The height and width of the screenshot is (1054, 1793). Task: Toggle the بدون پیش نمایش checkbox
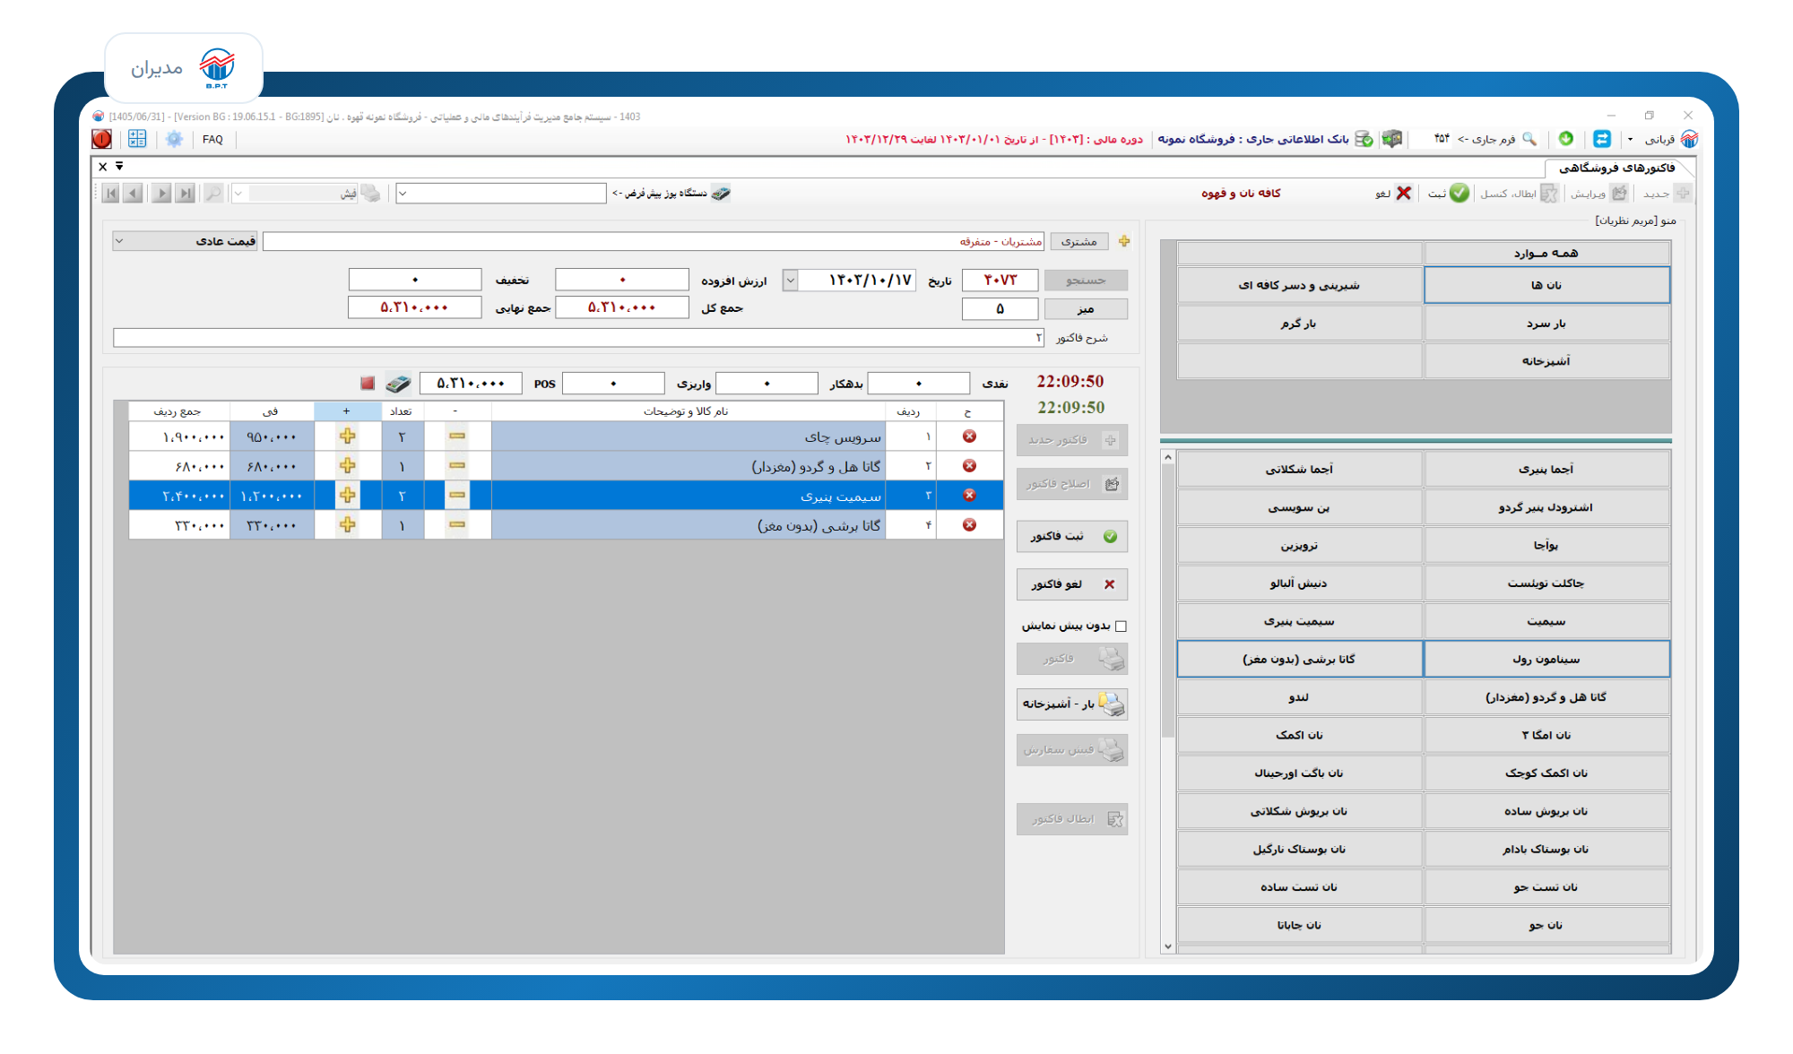pos(1121,626)
